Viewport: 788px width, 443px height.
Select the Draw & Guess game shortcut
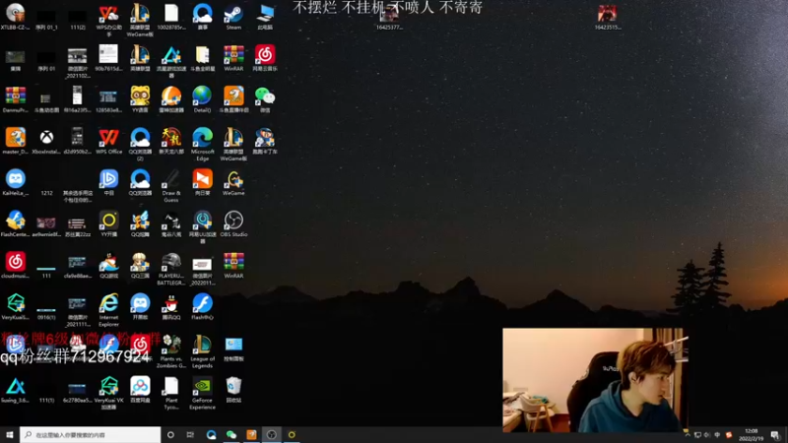coord(170,185)
